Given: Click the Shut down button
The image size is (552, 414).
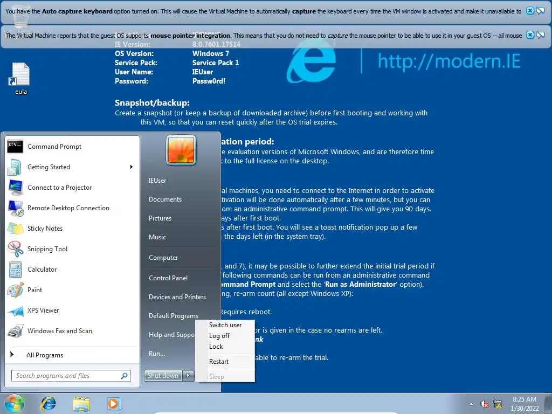Looking at the screenshot, I should [x=163, y=376].
